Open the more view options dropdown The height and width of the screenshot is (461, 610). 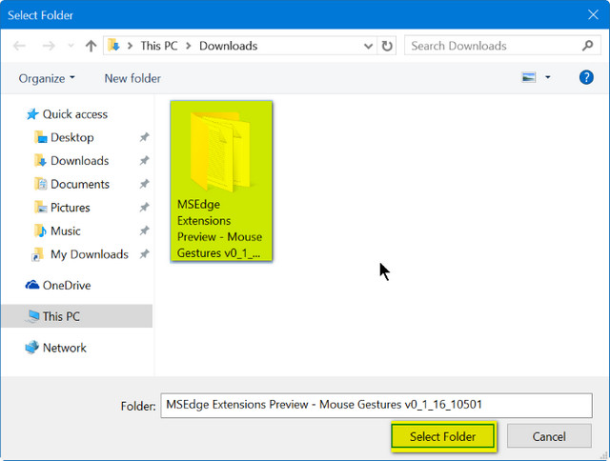548,77
